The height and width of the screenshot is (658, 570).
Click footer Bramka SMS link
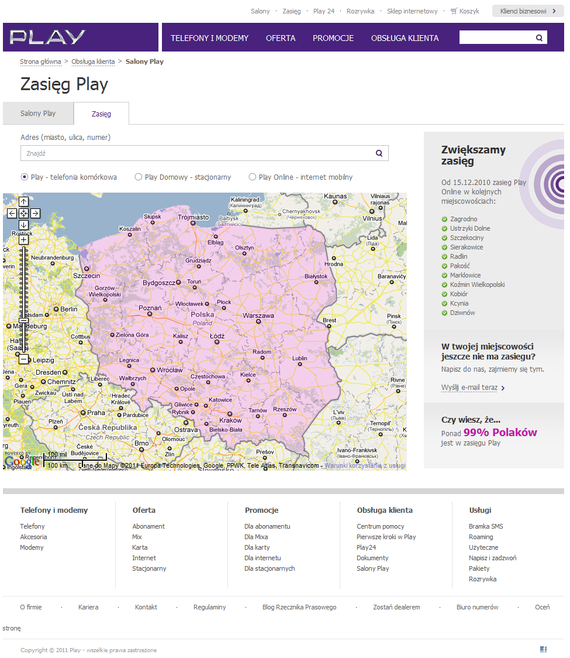point(486,526)
